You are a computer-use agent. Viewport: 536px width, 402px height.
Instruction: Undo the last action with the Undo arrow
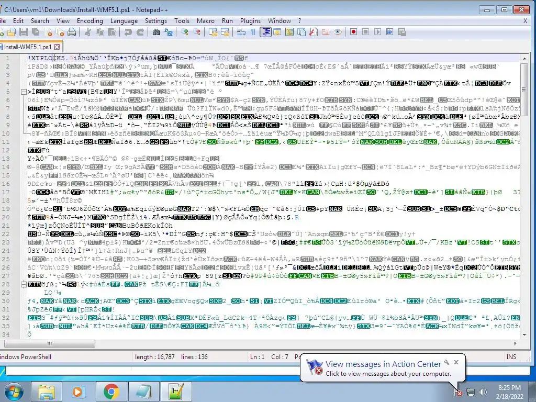click(128, 32)
